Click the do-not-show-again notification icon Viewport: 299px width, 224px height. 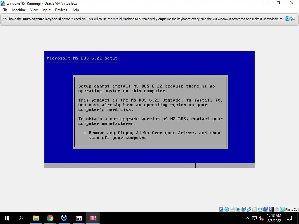click(x=293, y=19)
